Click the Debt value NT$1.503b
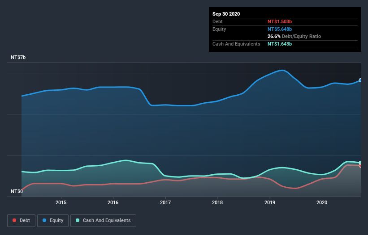 (x=280, y=21)
